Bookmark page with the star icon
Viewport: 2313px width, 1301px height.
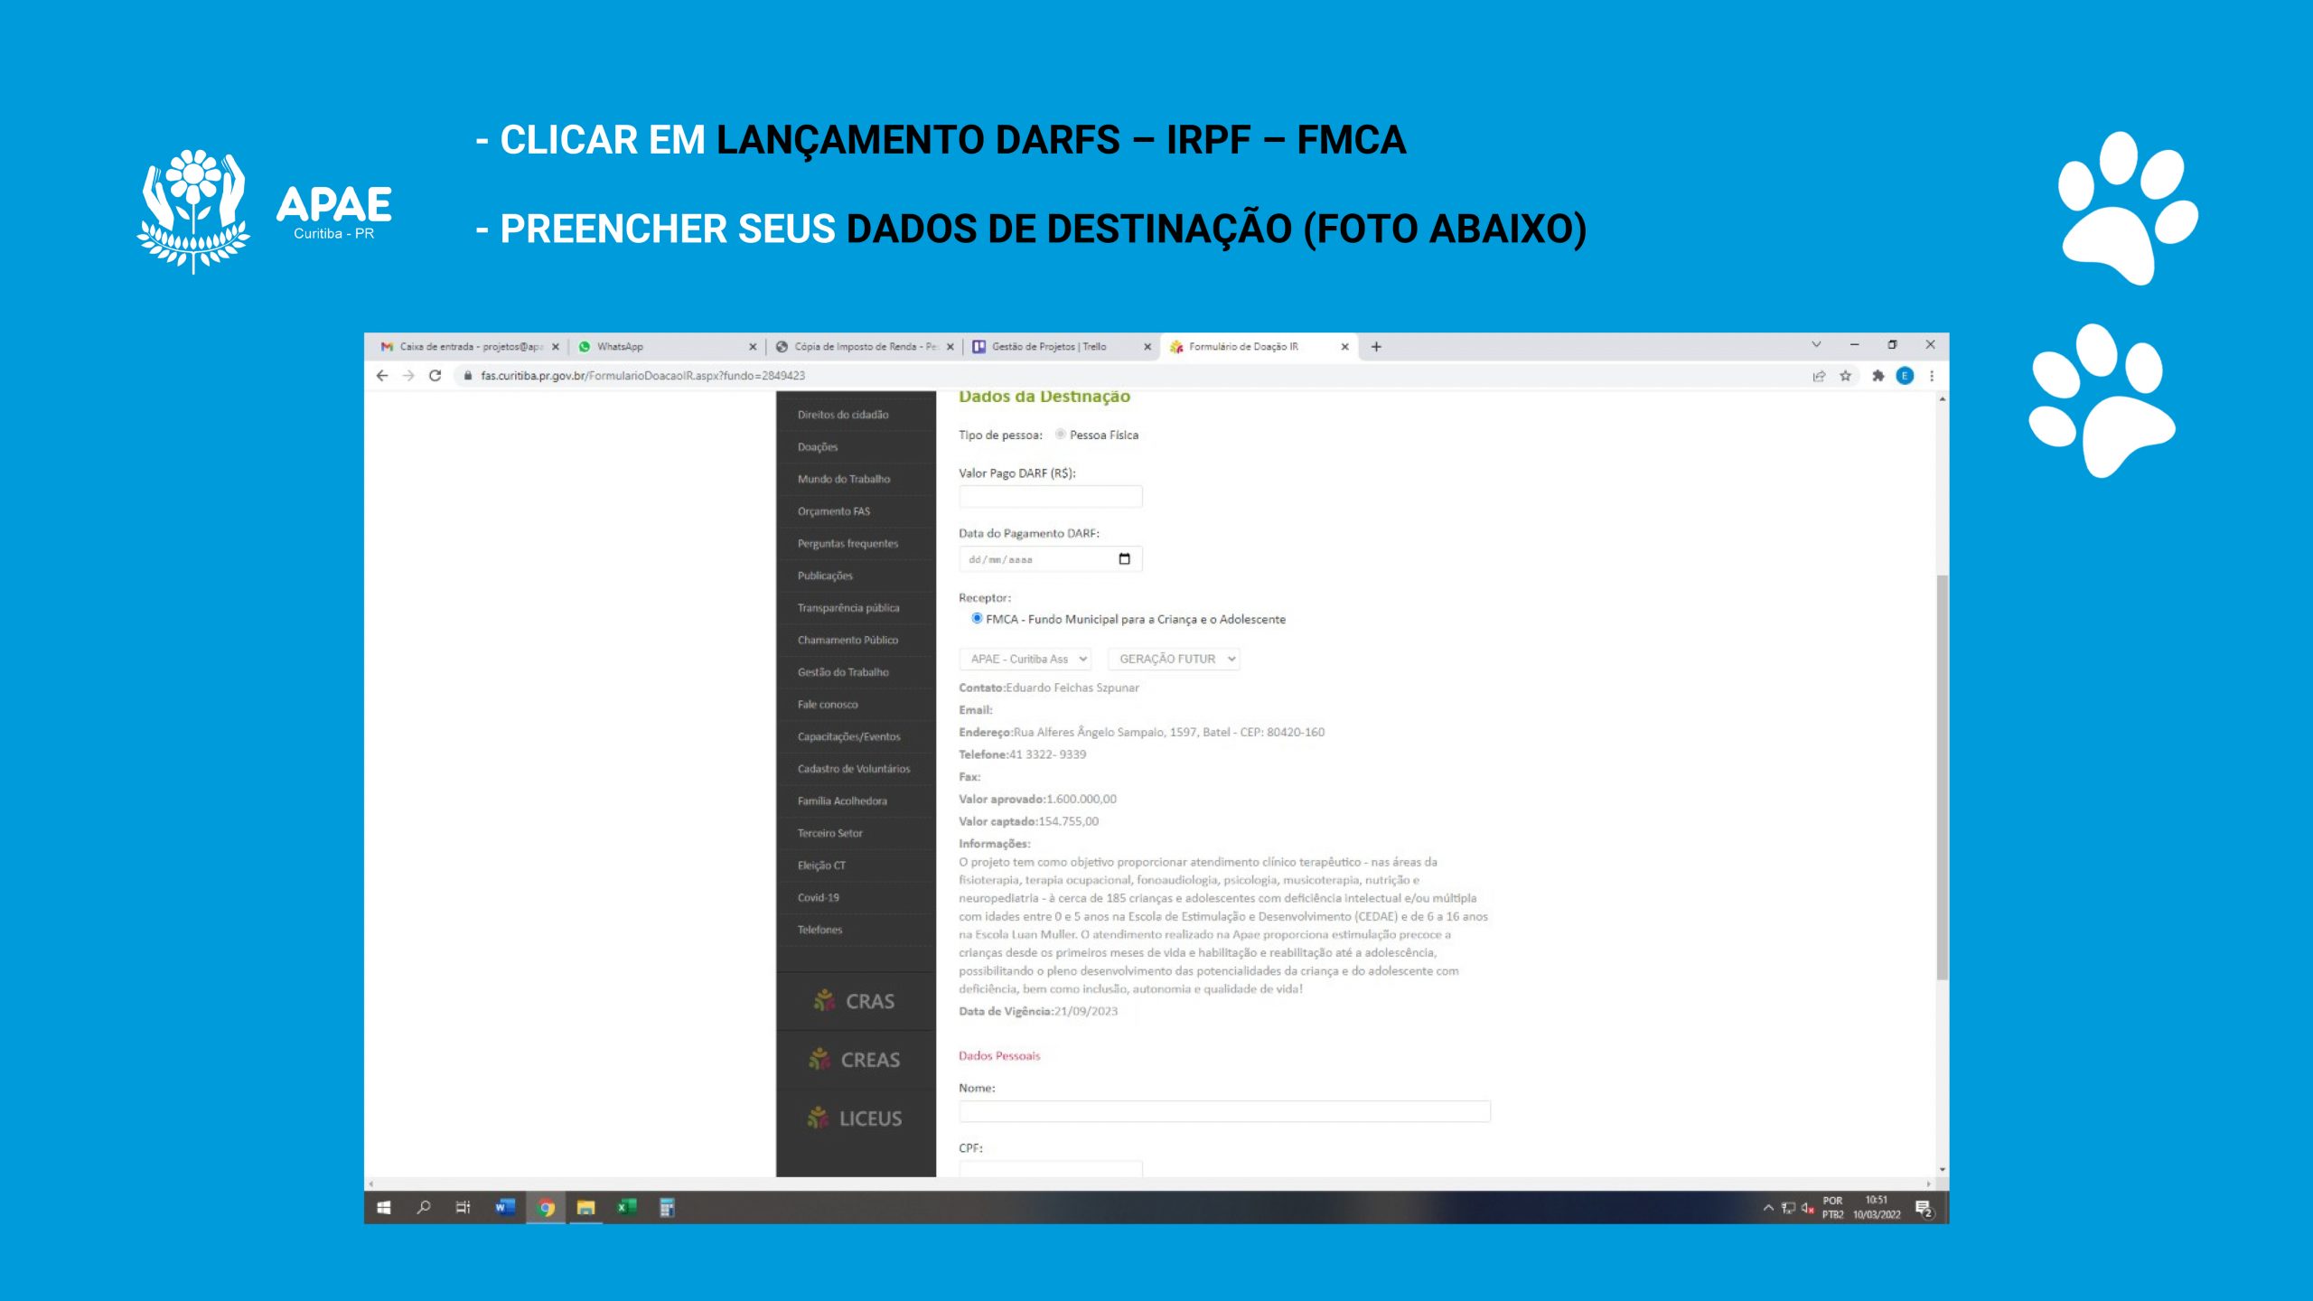[1846, 376]
